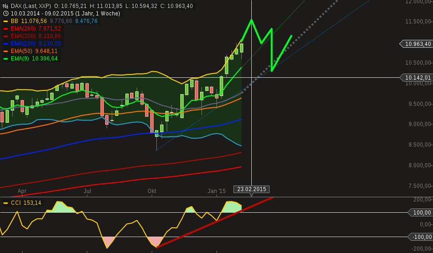Click the 23.02.2015 crosshair date marker
Viewport: 433px width, 253px height.
(x=252, y=189)
